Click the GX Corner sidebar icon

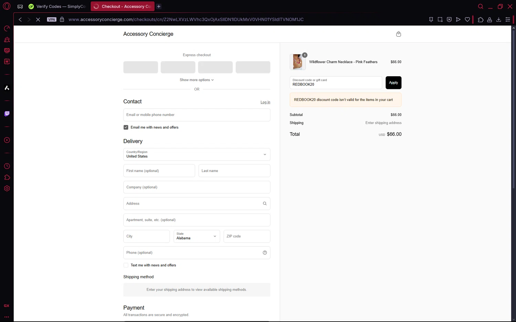tap(7, 306)
